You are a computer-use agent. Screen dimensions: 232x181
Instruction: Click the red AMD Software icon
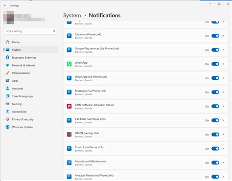pos(69,106)
